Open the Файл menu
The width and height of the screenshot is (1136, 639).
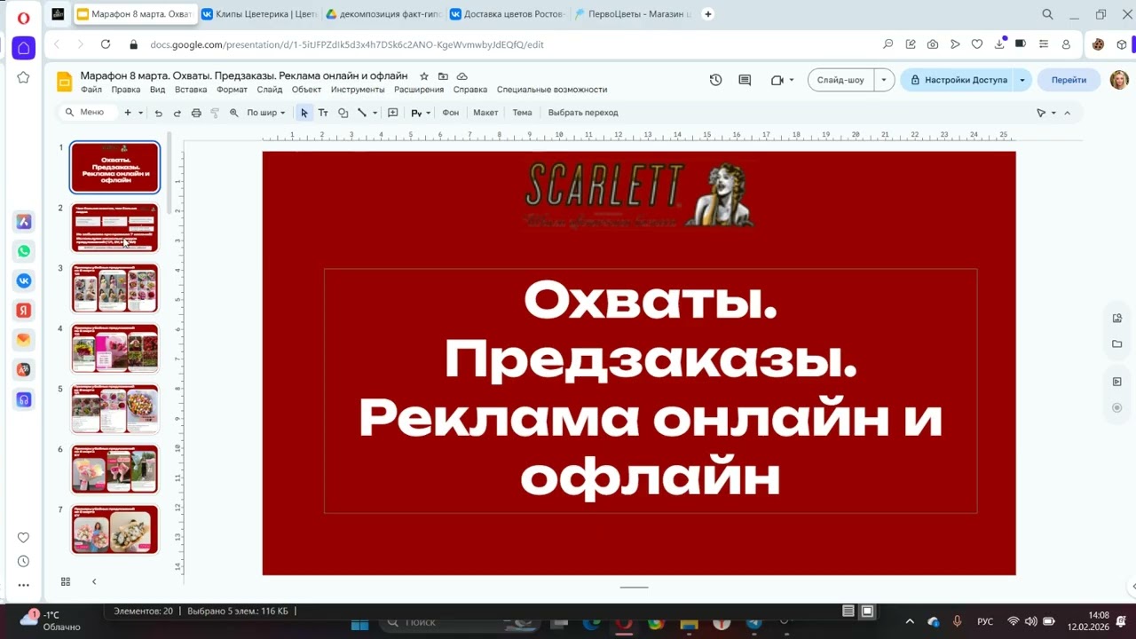tap(91, 90)
